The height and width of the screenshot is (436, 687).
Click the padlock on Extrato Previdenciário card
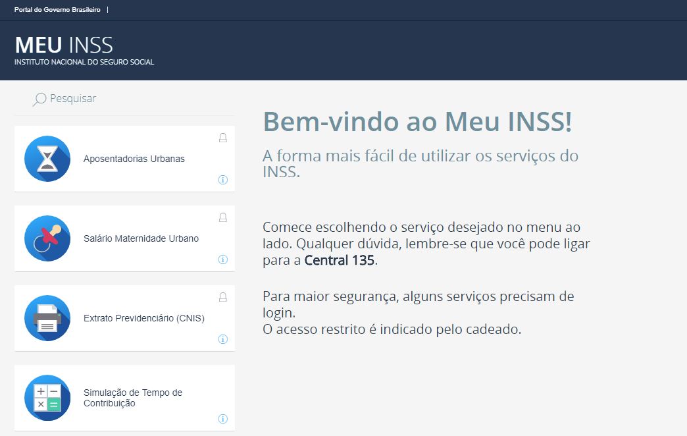[223, 298]
